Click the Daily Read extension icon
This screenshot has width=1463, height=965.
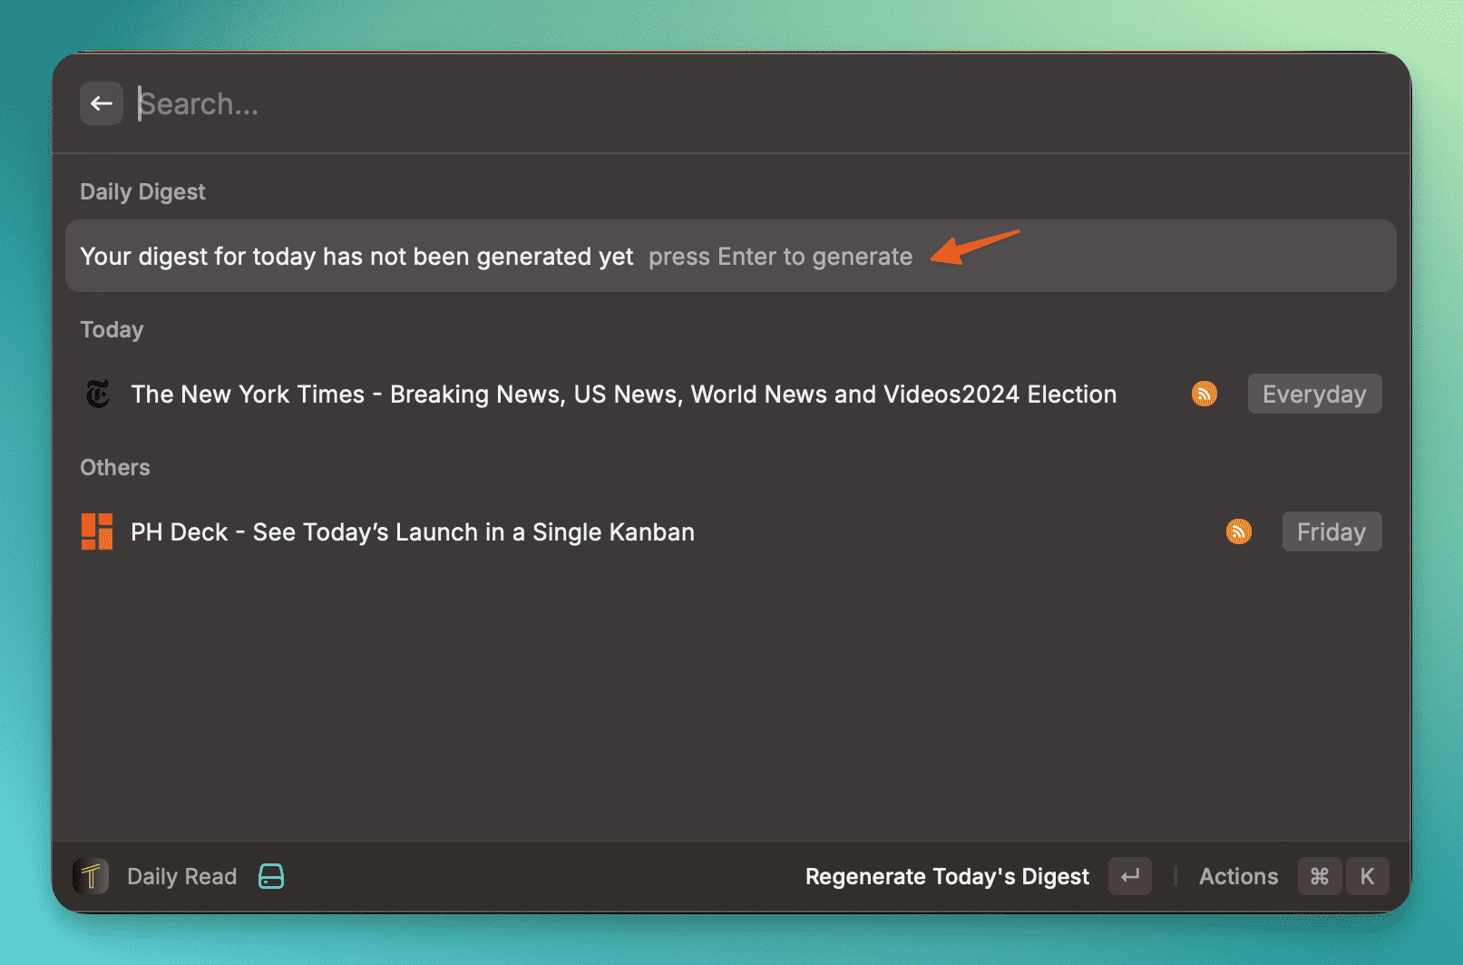(91, 876)
